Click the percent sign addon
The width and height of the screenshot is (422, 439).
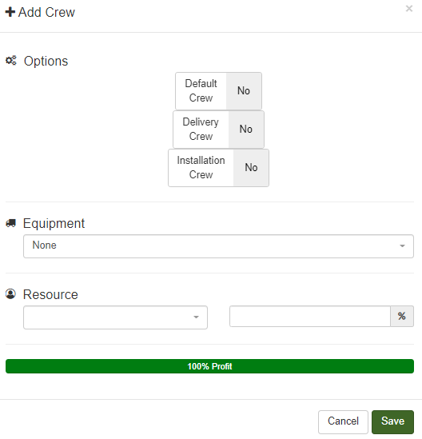[x=402, y=316]
